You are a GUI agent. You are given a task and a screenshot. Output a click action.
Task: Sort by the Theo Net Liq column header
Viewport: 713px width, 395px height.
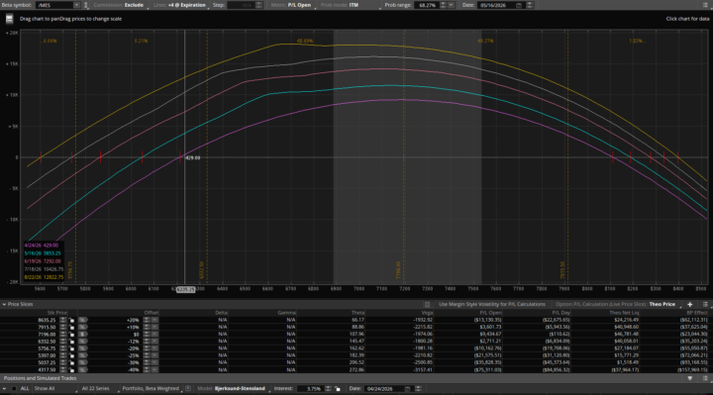coord(624,313)
